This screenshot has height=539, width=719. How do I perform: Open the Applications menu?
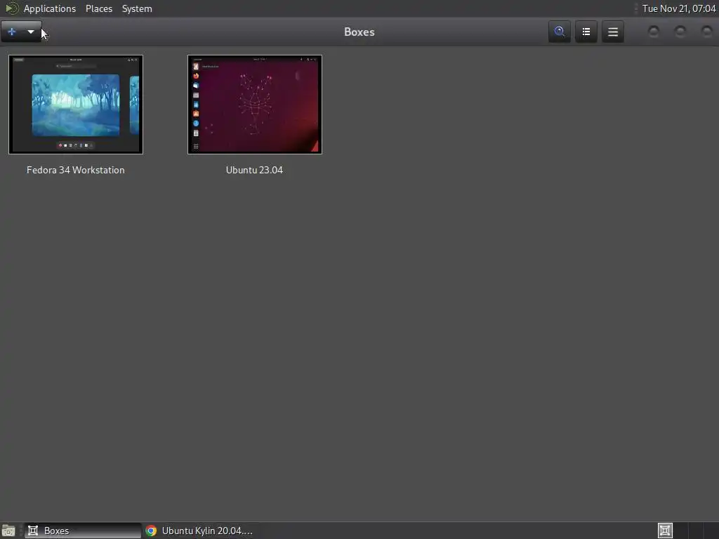click(50, 8)
